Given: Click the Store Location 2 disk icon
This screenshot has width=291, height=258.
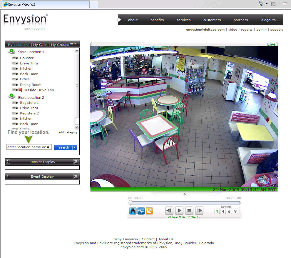Looking at the screenshot, I should (12, 96).
